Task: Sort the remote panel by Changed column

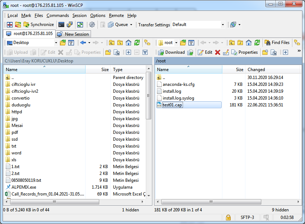Action: click(256, 70)
